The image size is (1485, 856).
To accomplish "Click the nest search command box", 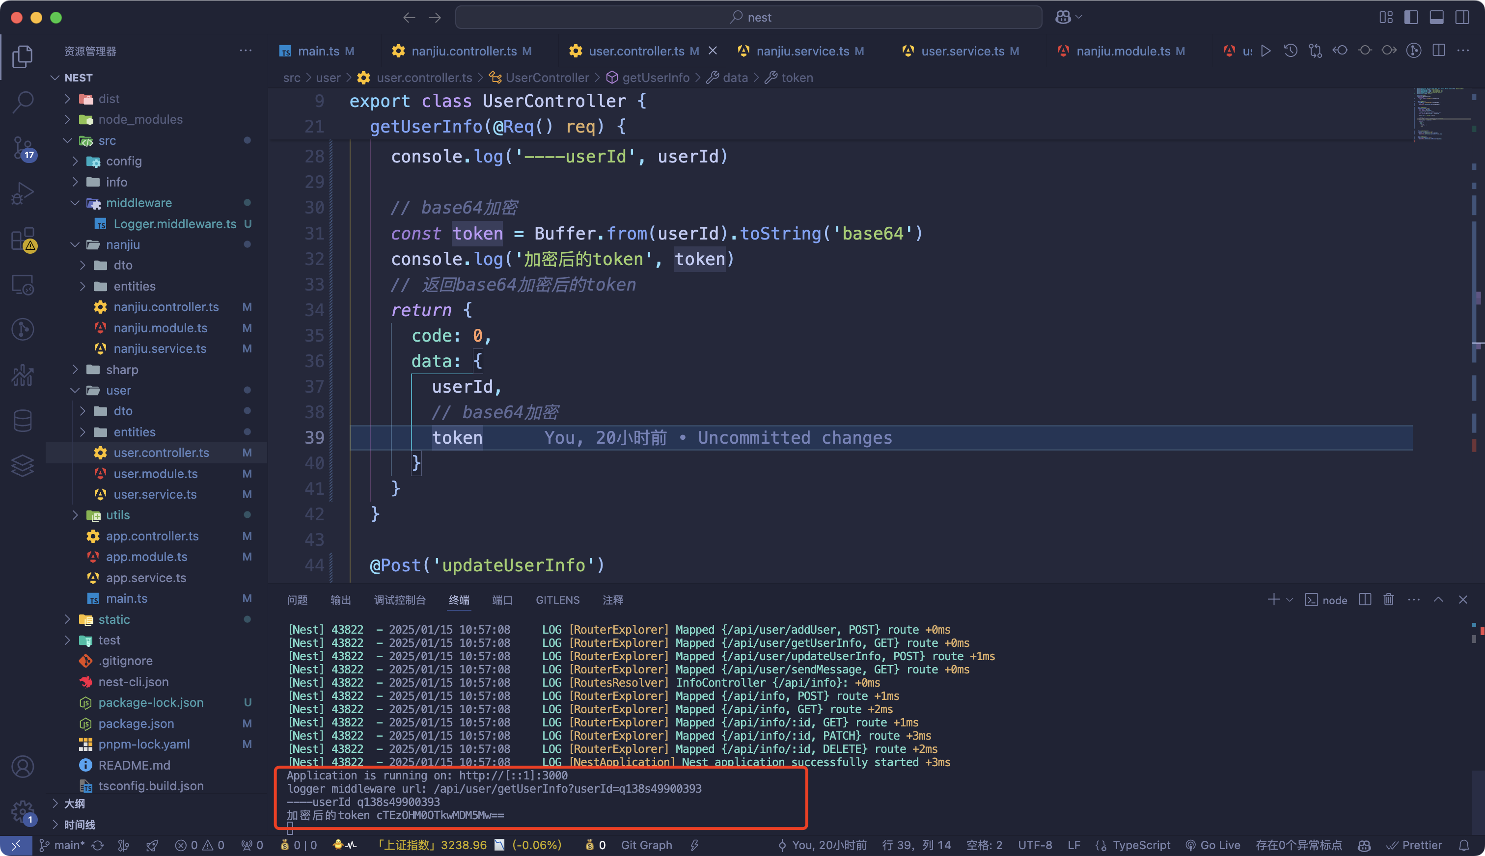I will [748, 17].
